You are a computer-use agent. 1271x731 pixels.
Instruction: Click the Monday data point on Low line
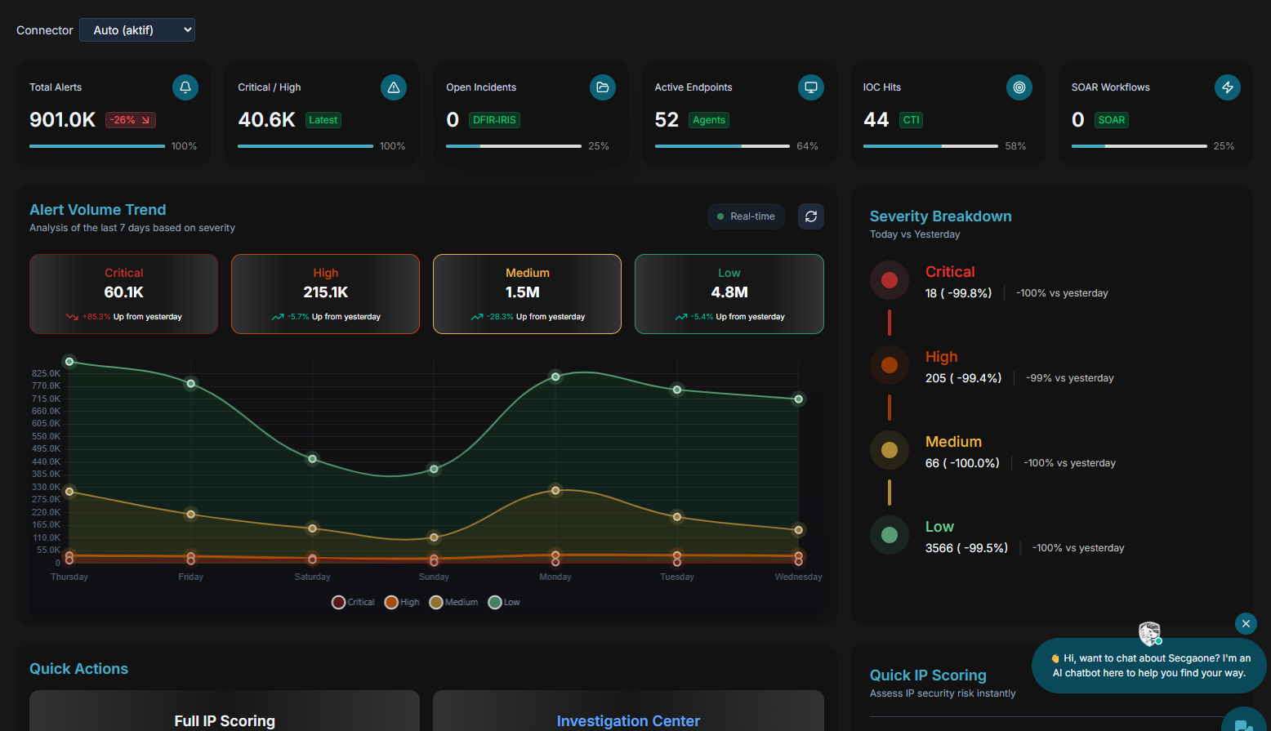[555, 377]
